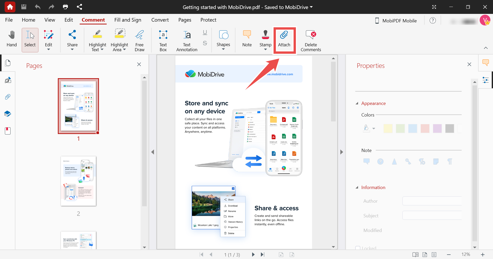The height and width of the screenshot is (259, 493).
Task: Switch to the Protect tab
Action: [208, 20]
